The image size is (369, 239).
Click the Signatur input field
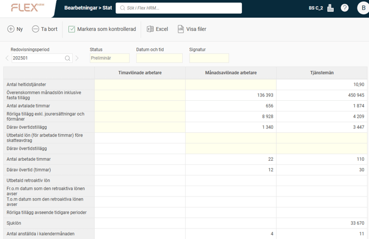209,58
